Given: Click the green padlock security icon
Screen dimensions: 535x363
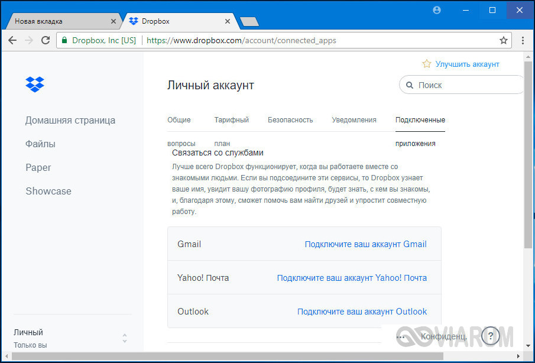Looking at the screenshot, I should tap(64, 41).
